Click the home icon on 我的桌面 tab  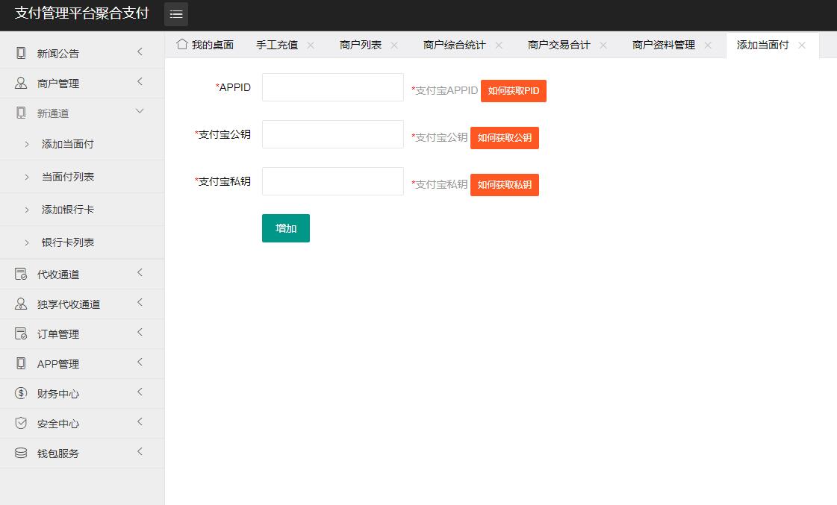(x=181, y=45)
